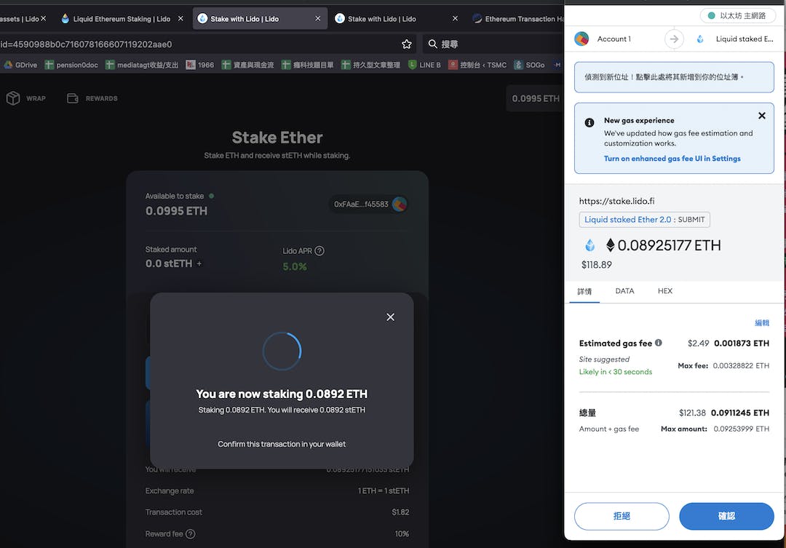The height and width of the screenshot is (548, 786).
Task: Click the 編輯 edit gas link
Action: click(x=762, y=323)
